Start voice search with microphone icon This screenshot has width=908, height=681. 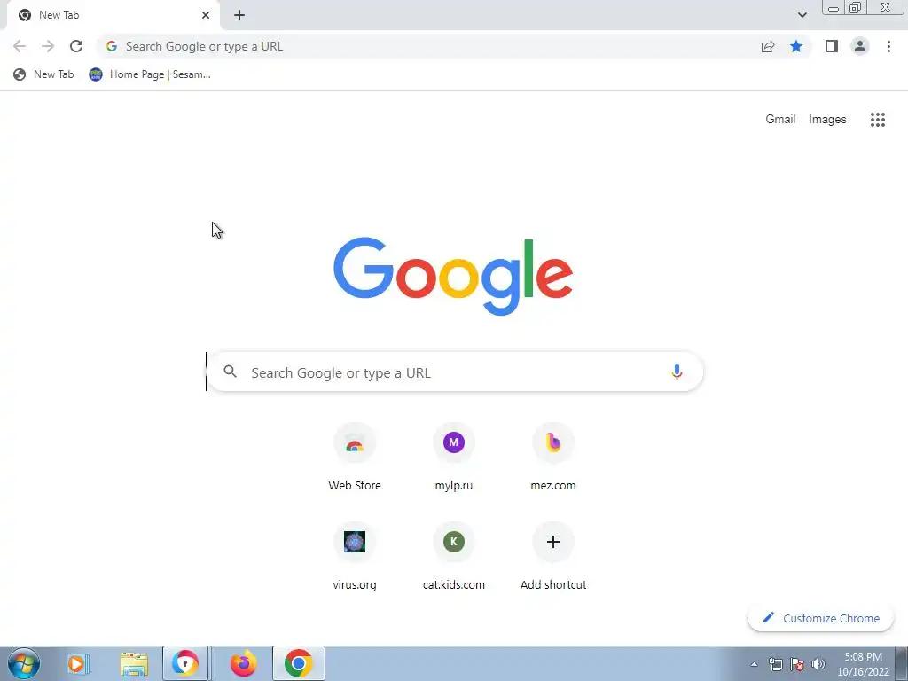point(677,372)
